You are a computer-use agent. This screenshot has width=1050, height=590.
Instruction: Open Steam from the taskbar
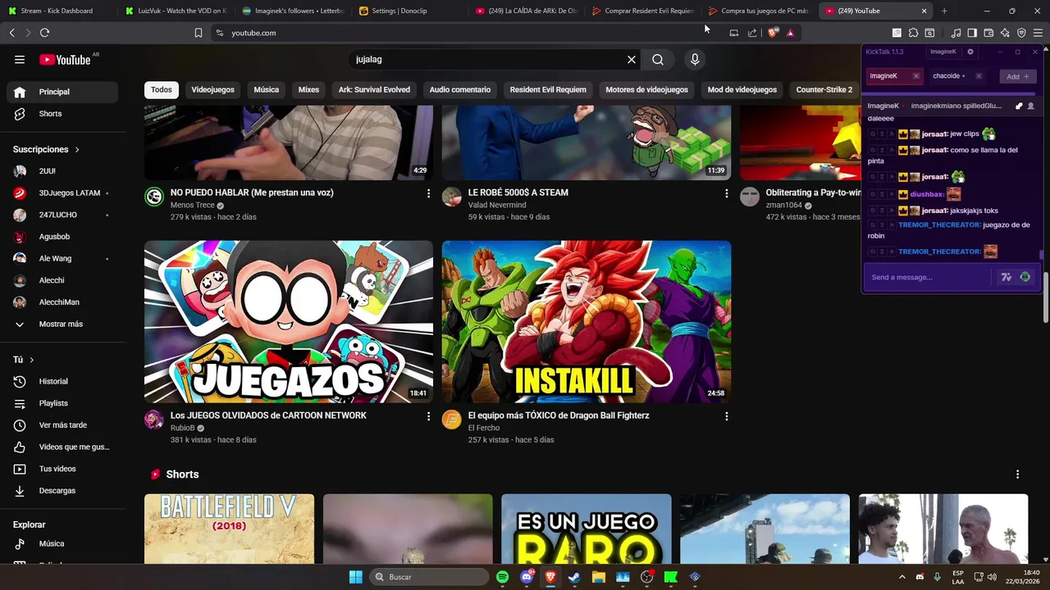coord(574,577)
